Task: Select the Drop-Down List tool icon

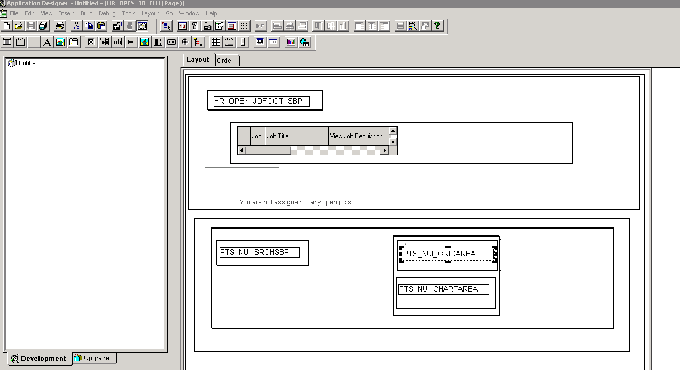Action: (105, 42)
